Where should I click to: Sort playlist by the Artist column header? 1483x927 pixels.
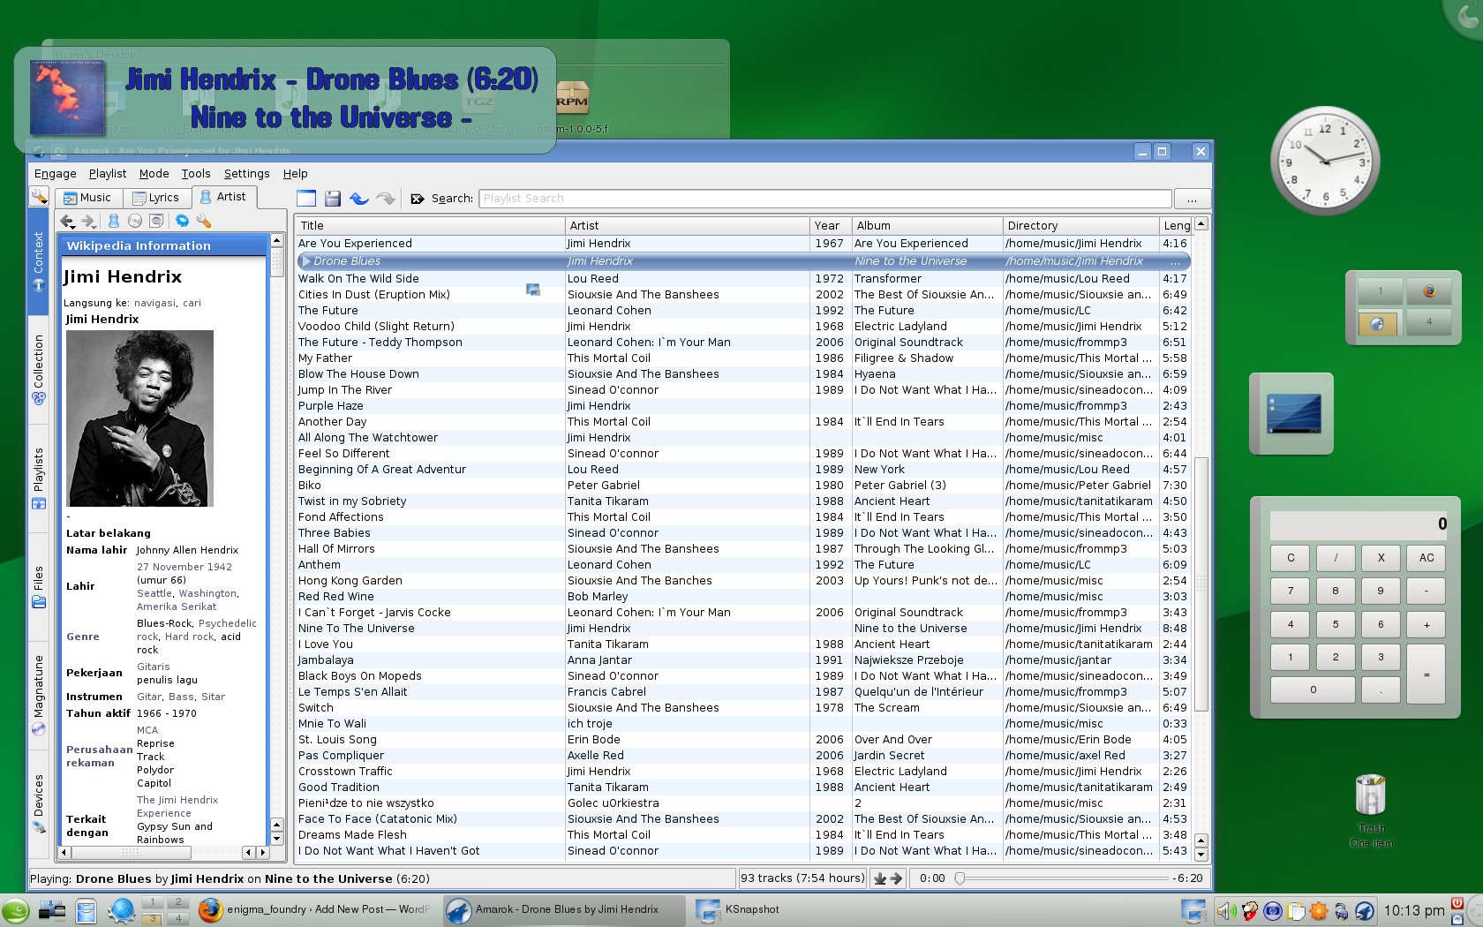[688, 226]
